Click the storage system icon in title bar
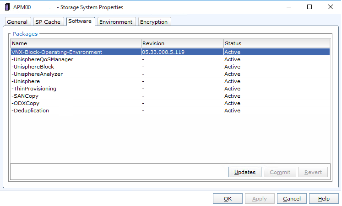 (7, 7)
